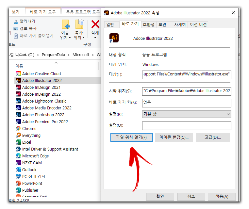The image size is (249, 209).
Task: Select the Adobe Lightroom Classic file name
Action: 44,101
